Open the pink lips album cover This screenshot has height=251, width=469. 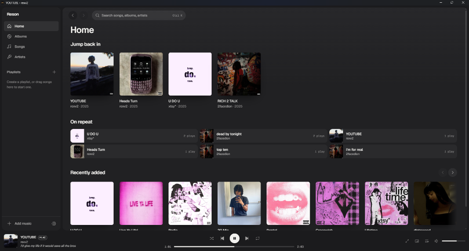point(288,203)
